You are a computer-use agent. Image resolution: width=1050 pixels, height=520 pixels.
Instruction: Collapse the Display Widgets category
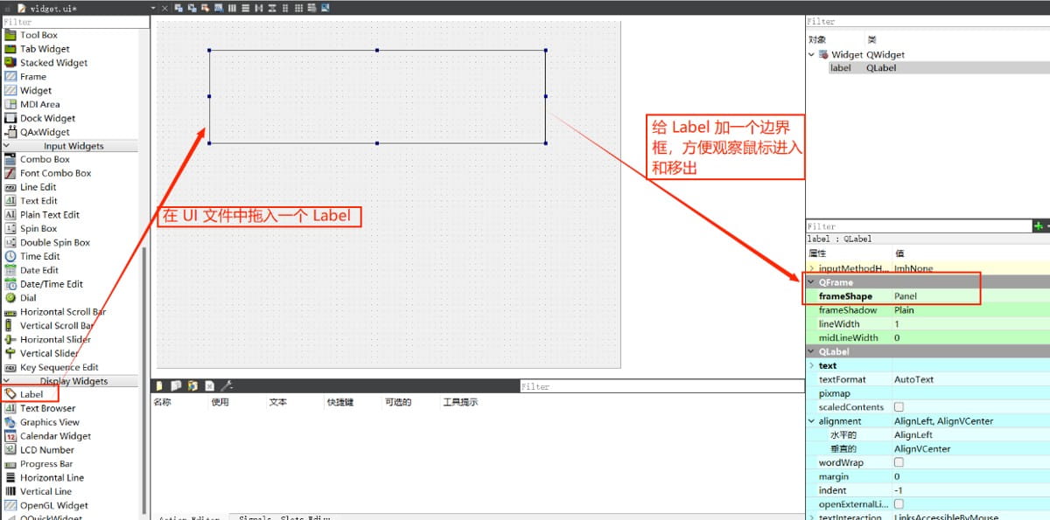click(x=7, y=381)
